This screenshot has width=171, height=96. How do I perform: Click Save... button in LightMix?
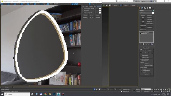[91, 15]
